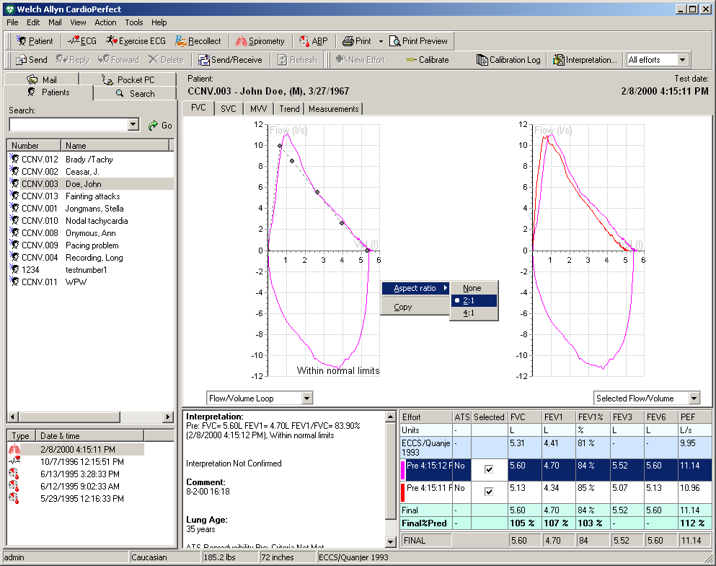716x566 pixels.
Task: Open the Print button dropdown arrow
Action: (x=381, y=41)
